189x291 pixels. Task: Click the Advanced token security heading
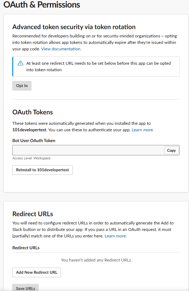[x=74, y=27]
